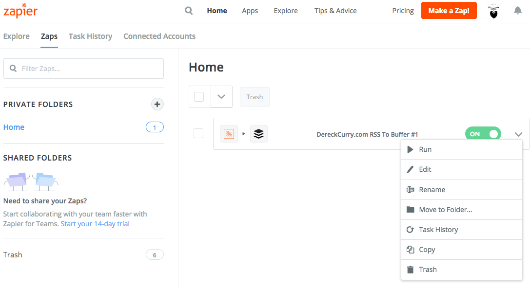The image size is (530, 288).
Task: Click the Need to share your Zaps? text
Action: click(x=45, y=200)
